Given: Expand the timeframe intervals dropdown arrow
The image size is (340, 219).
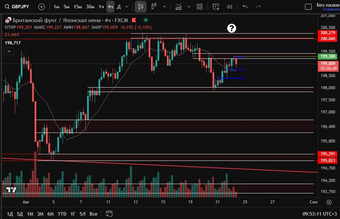Looking at the screenshot, I should pyautogui.click(x=127, y=7).
